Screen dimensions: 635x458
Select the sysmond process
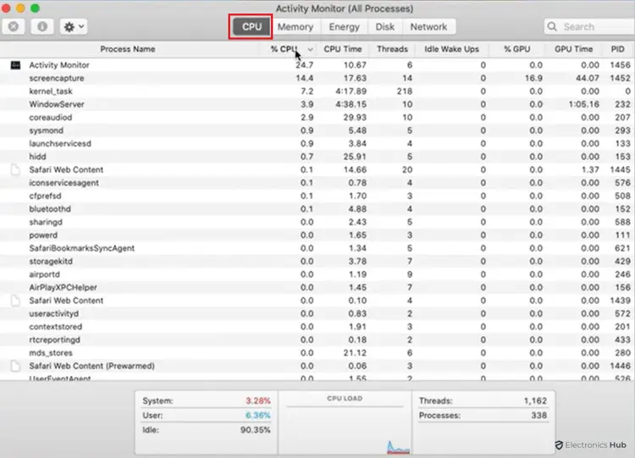47,130
